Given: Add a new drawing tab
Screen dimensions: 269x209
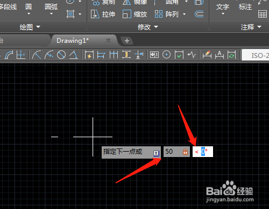Looking at the screenshot, I should pyautogui.click(x=127, y=41).
